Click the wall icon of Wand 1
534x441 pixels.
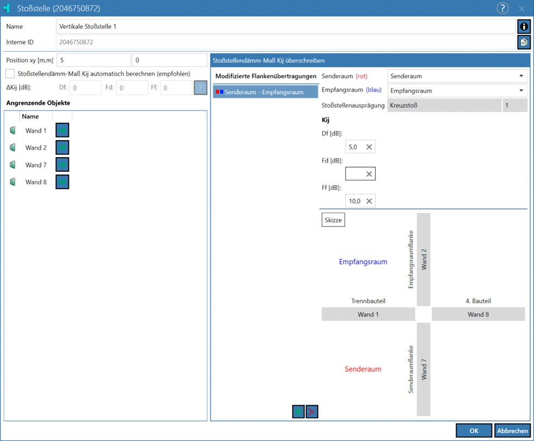coord(13,130)
